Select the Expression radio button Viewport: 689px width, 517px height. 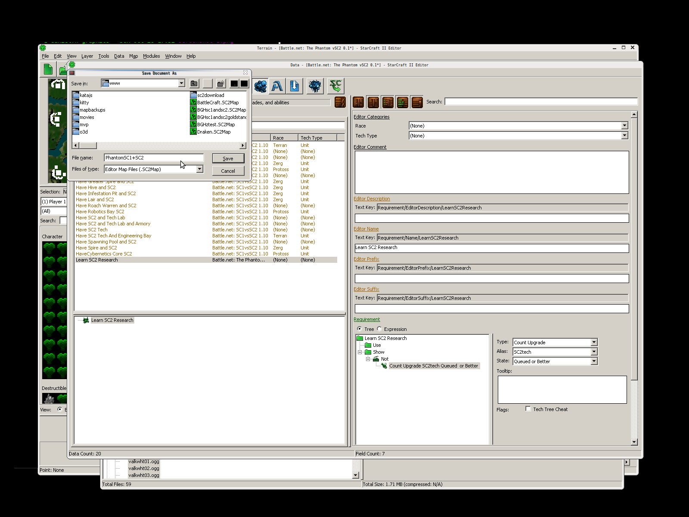379,329
